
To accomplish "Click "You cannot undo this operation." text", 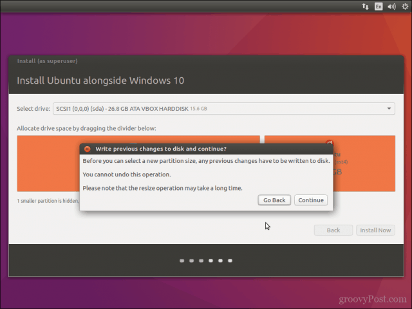I will click(127, 174).
